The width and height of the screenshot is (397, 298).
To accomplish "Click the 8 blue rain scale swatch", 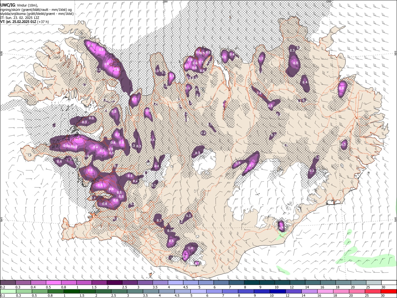I will 246,291.
